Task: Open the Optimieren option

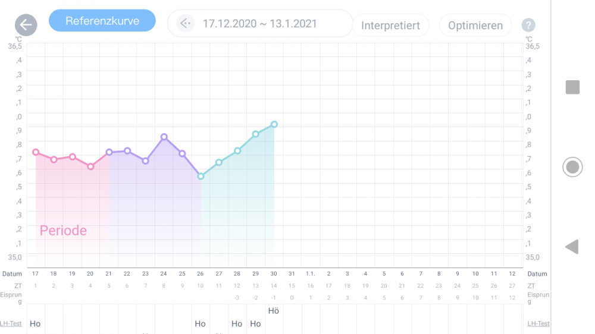Action: [x=475, y=26]
